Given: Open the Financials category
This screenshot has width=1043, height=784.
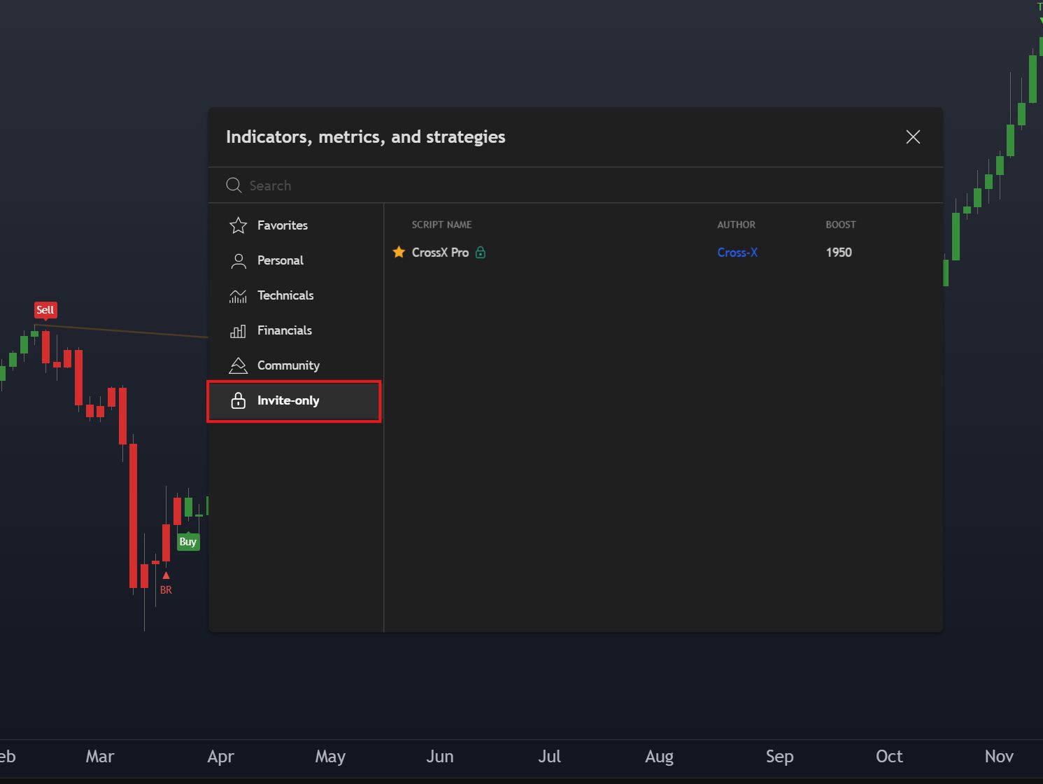Looking at the screenshot, I should coord(285,330).
